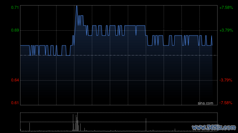Click the 0.71 price label
This screenshot has width=238, height=133.
tap(15, 7)
